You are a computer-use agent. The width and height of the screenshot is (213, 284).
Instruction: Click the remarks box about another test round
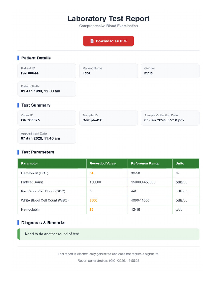coord(108,234)
